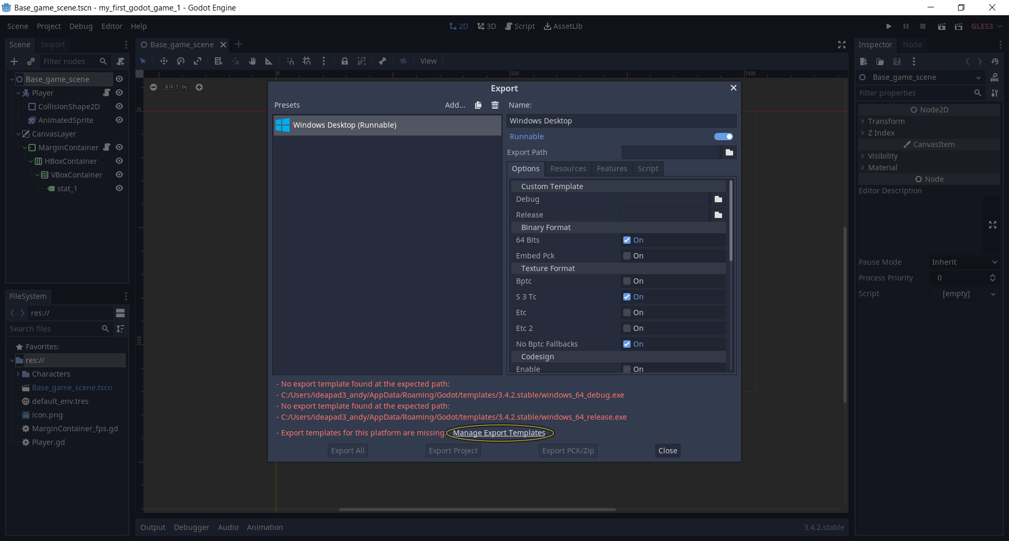1009x541 pixels.
Task: Uncheck No Bptc Fallbacks
Action: tap(627, 344)
